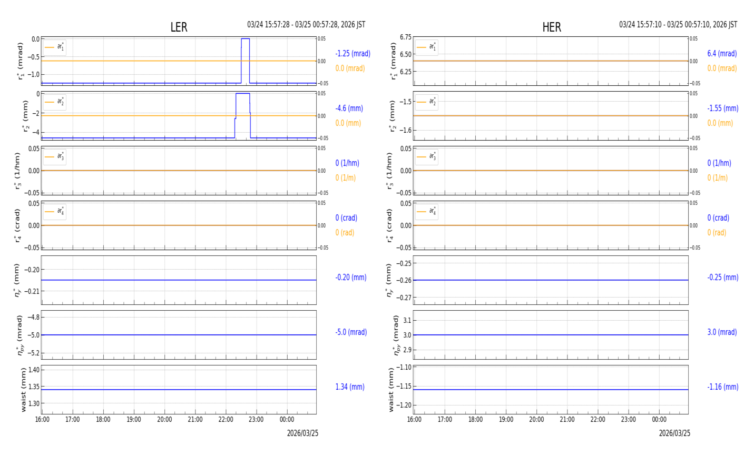
Task: Click the ∂r3* legend entry in HER
Action: tap(427, 157)
